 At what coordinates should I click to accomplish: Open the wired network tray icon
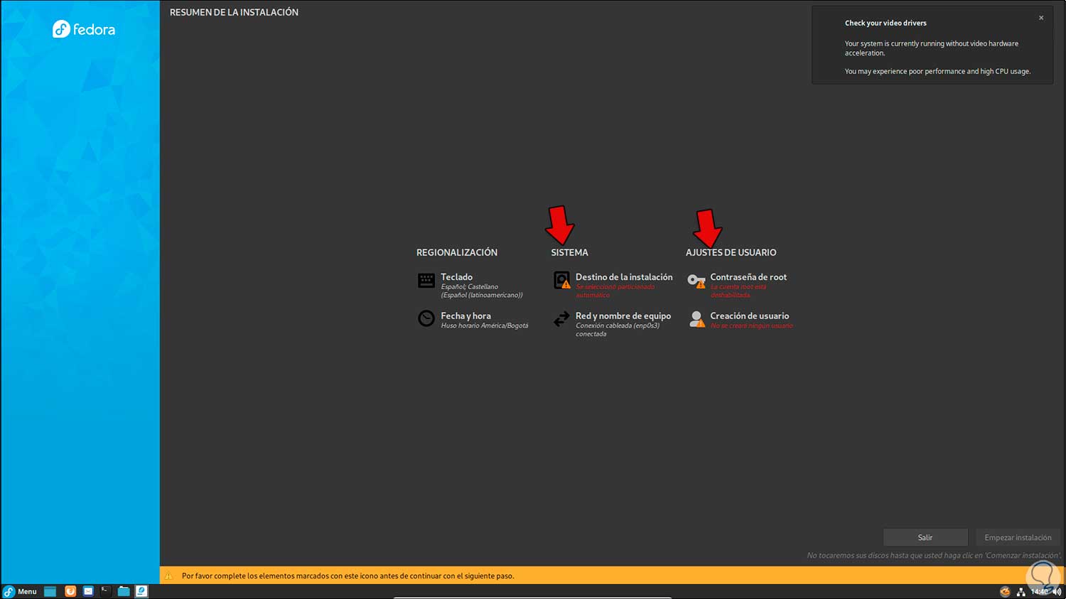click(x=1021, y=591)
